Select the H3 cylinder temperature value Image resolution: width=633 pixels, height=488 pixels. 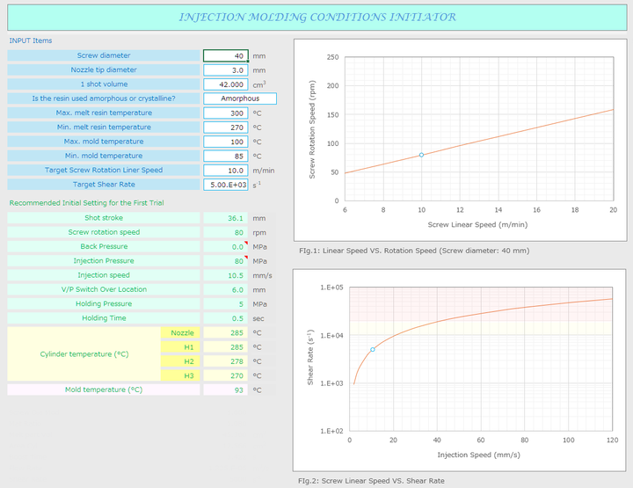point(226,375)
